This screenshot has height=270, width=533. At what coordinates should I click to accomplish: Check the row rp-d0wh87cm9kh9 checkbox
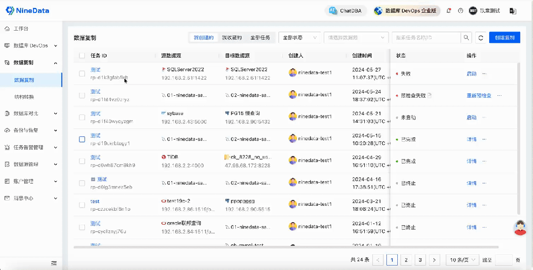pos(82,161)
